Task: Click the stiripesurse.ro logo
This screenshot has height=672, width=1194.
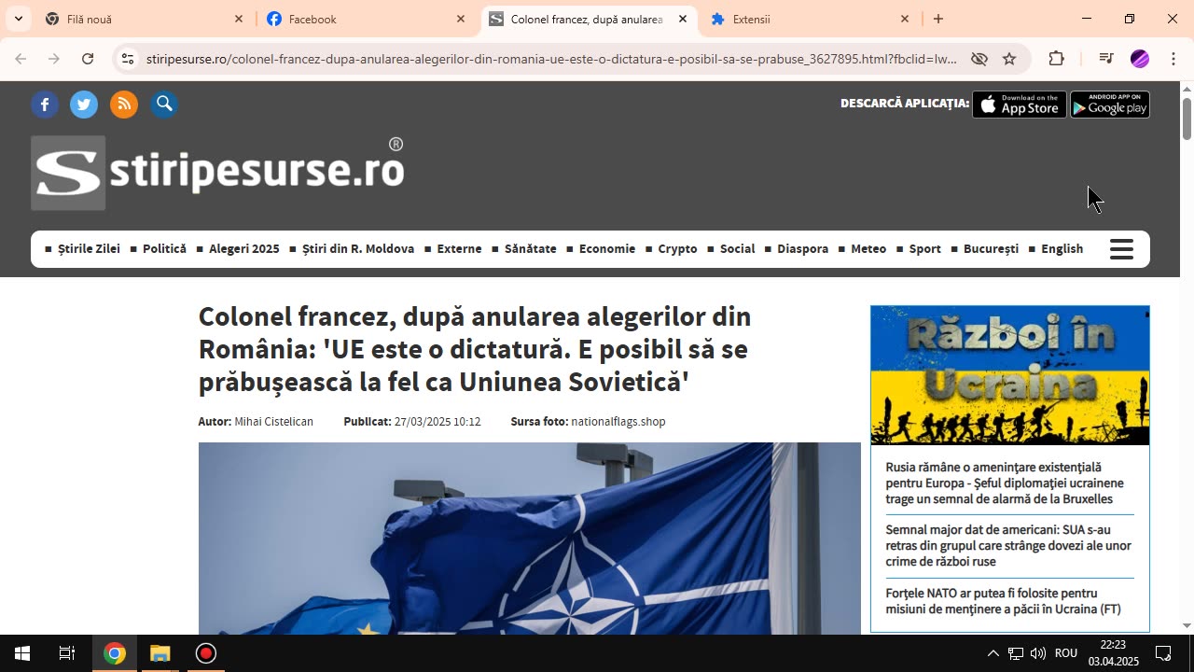Action: pyautogui.click(x=217, y=173)
